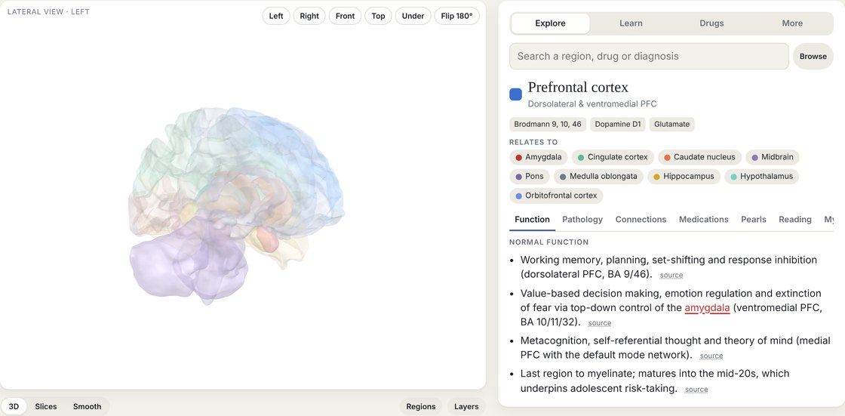Flip the brain 180°

[x=456, y=16]
